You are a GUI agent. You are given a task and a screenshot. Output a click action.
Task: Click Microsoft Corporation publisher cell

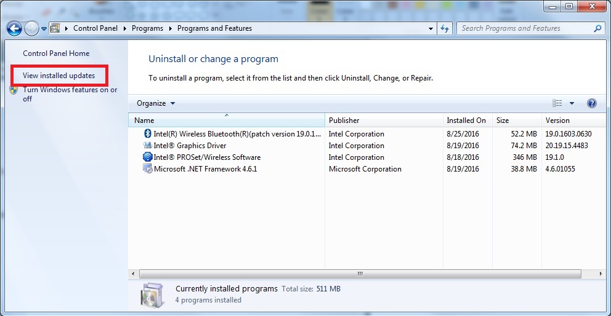pos(365,169)
